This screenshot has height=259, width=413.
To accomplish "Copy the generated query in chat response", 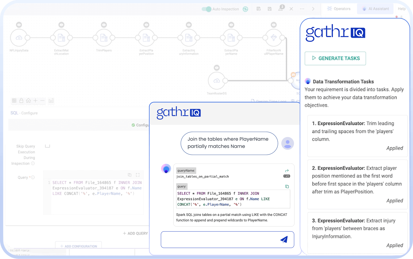I will (287, 187).
